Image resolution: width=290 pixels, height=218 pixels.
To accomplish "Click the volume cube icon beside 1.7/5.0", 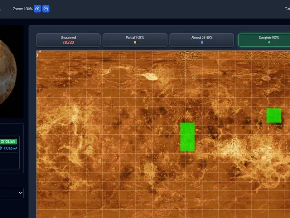I will (1, 148).
